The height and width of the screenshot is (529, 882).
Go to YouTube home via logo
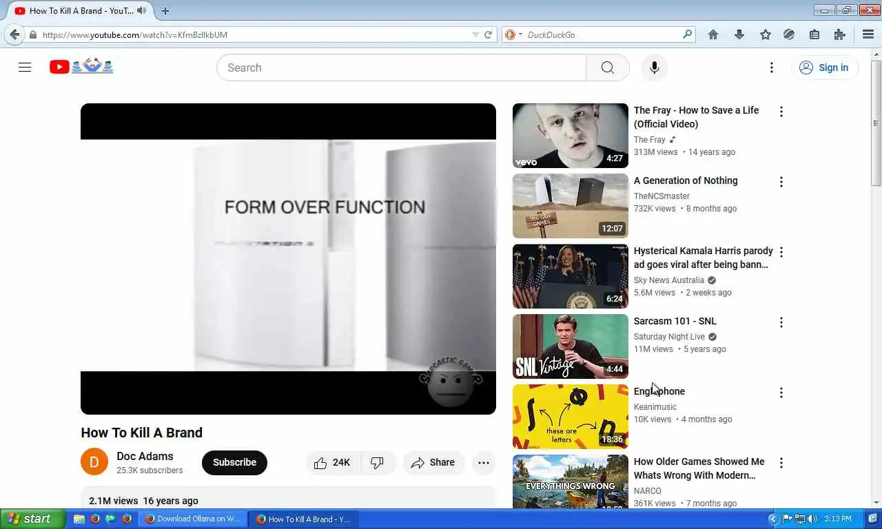tap(81, 67)
